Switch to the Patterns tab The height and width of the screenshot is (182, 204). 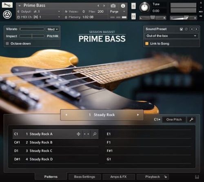(51, 177)
